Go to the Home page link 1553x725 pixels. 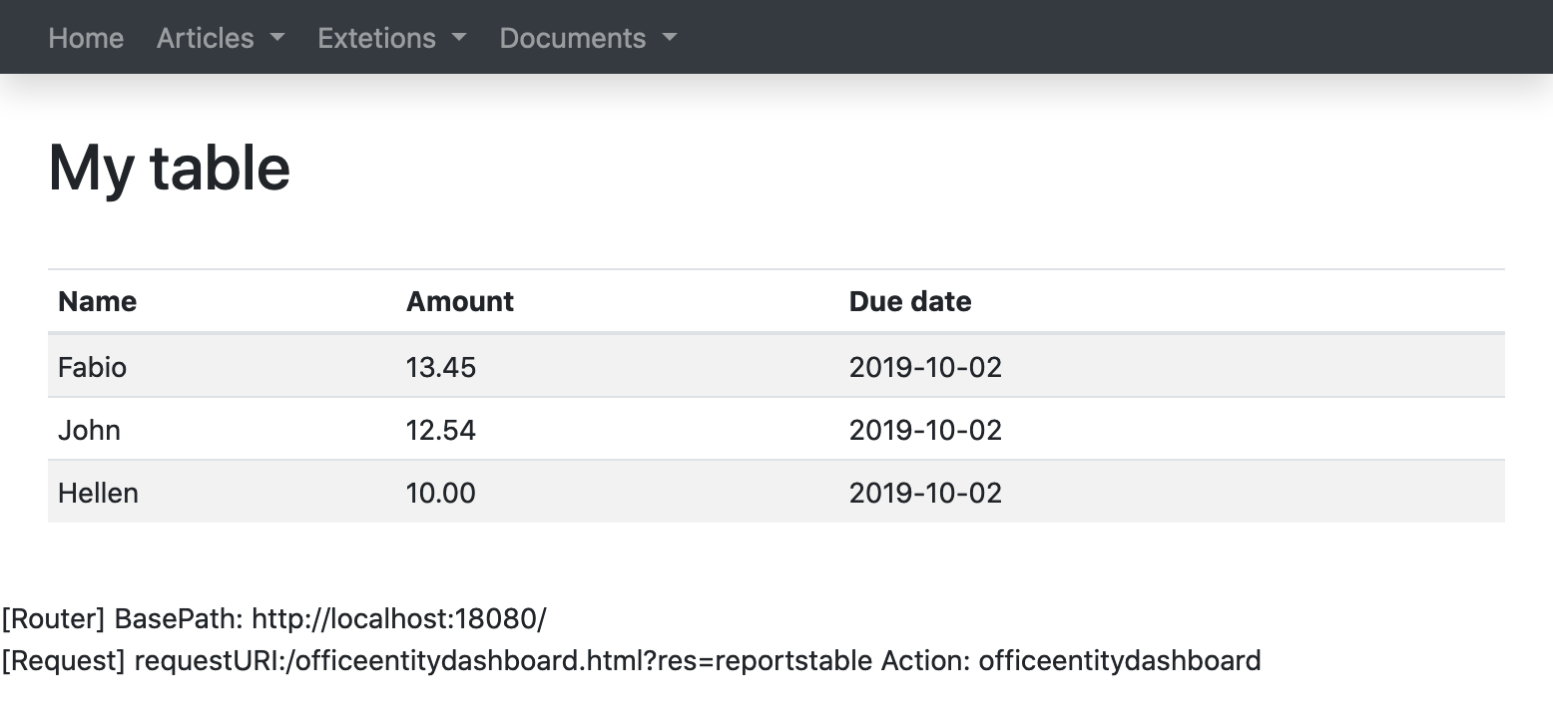pyautogui.click(x=86, y=38)
